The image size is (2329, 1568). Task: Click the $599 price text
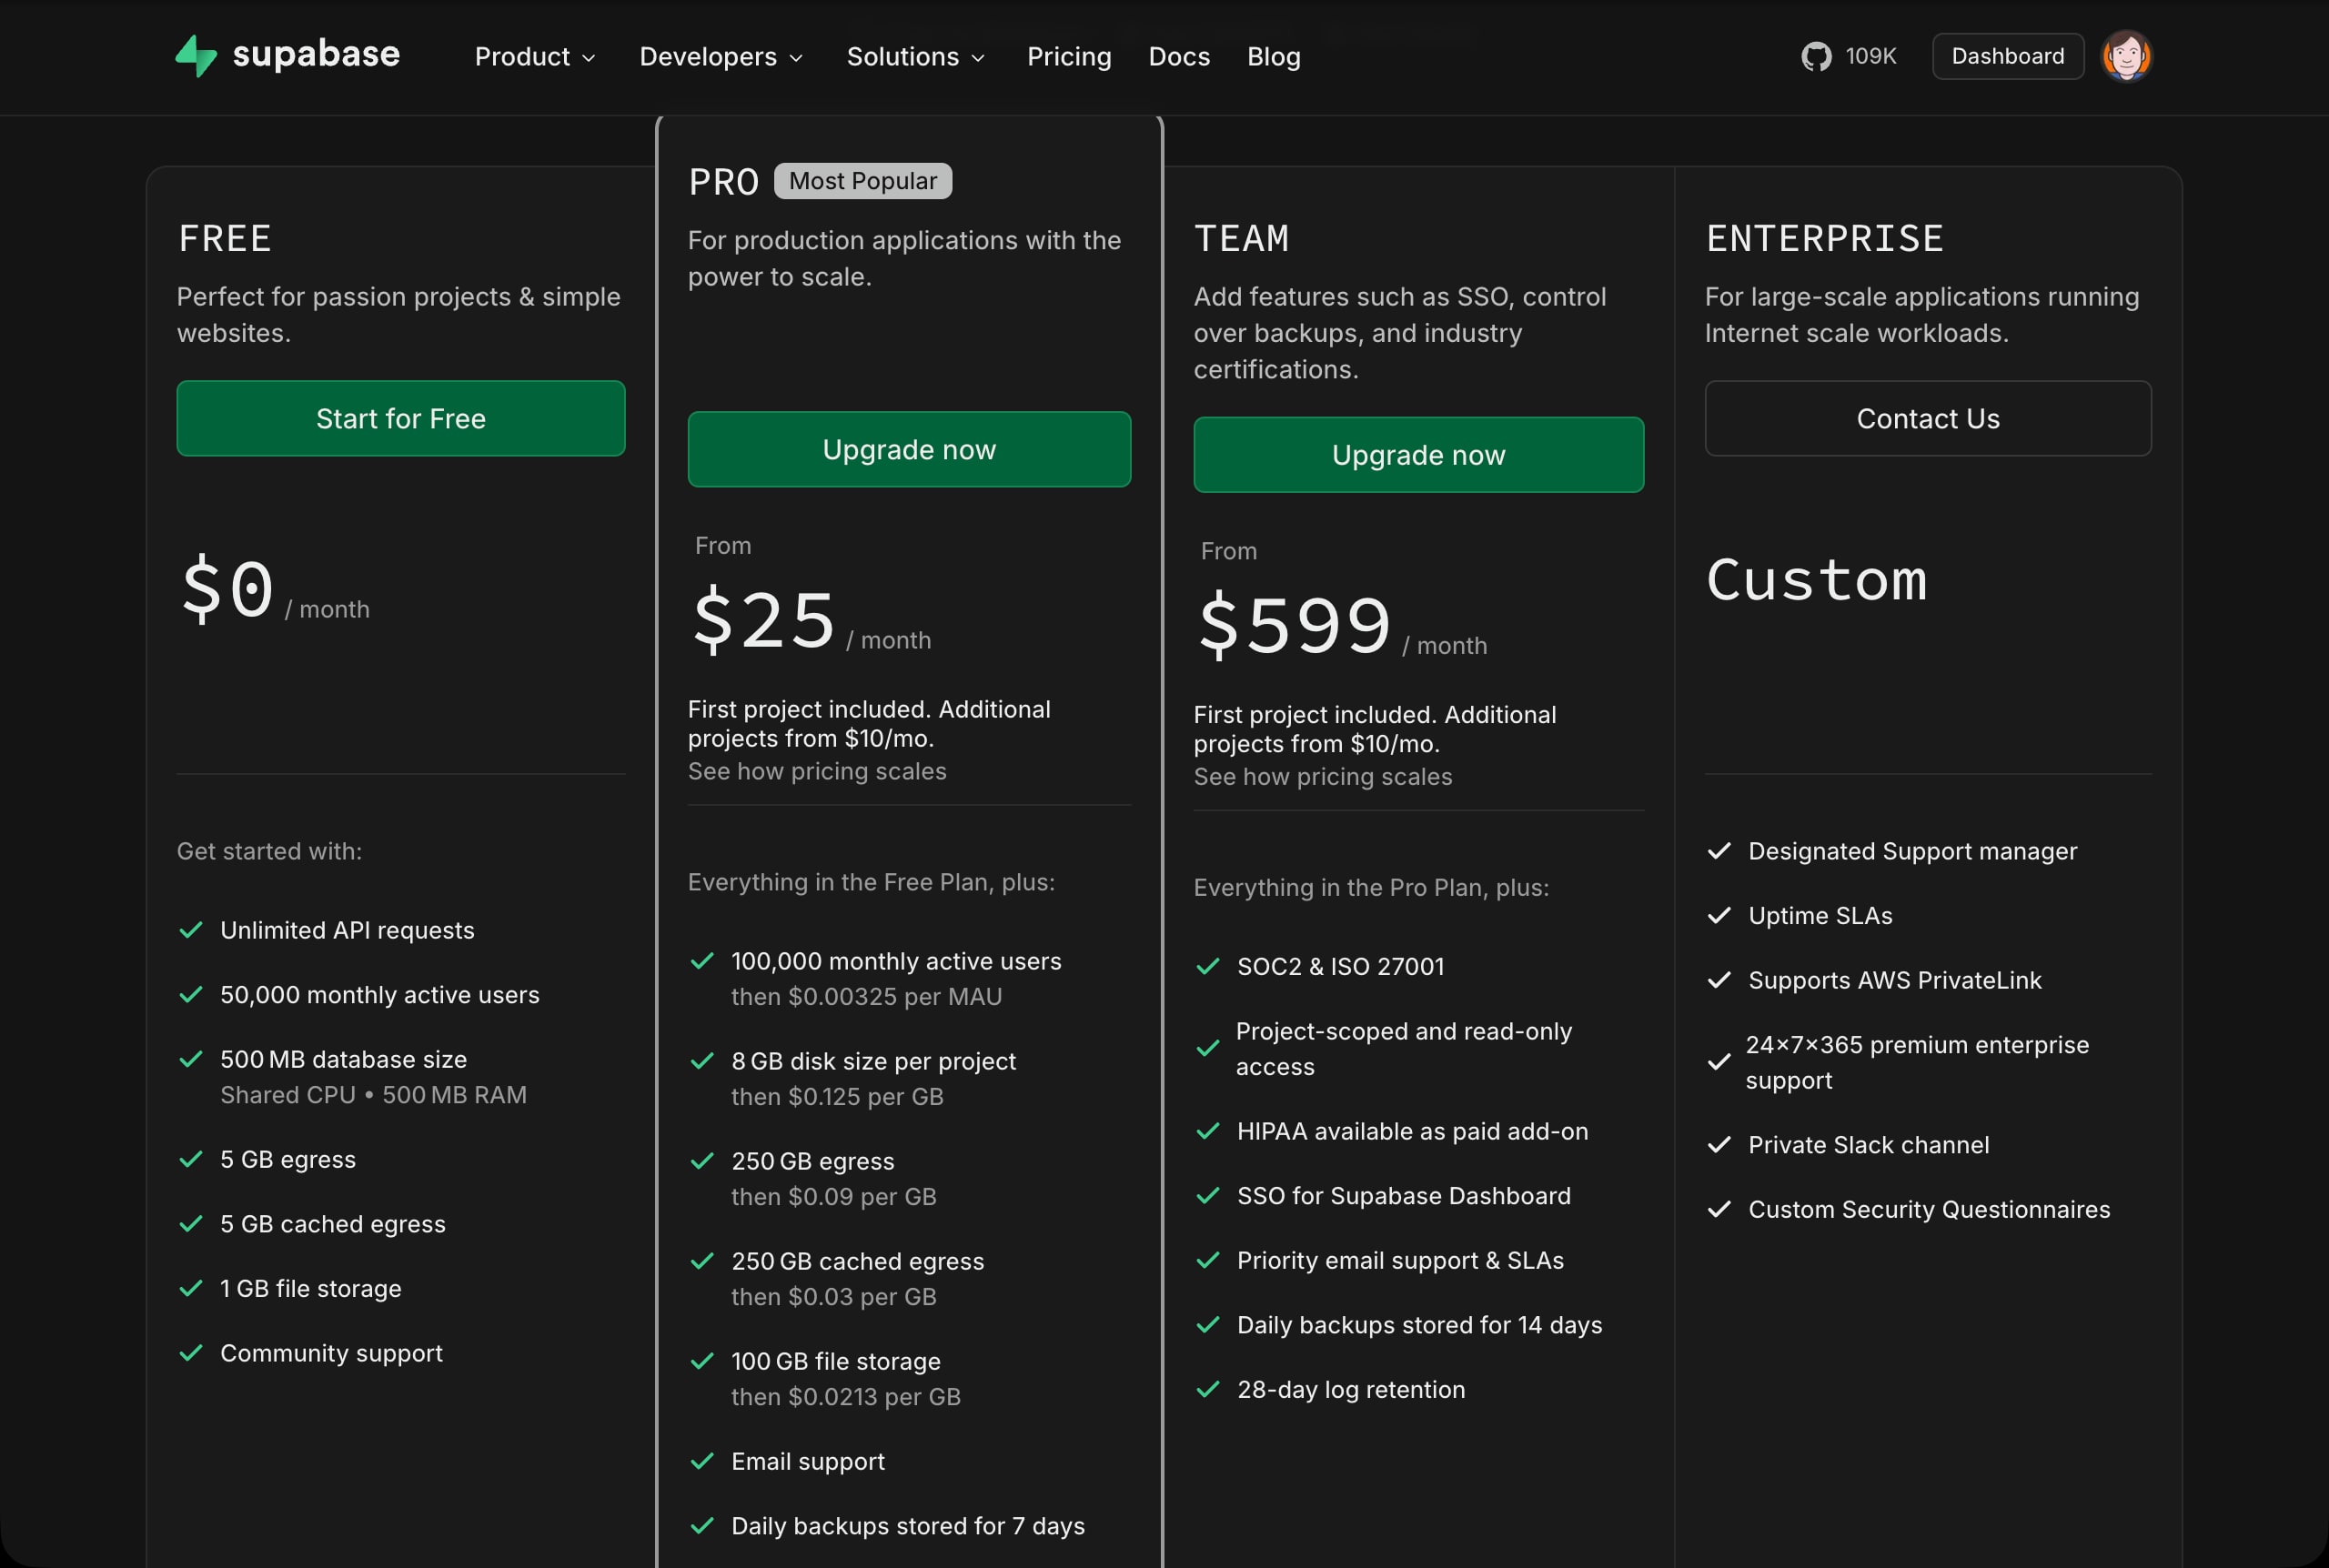[x=1294, y=625]
